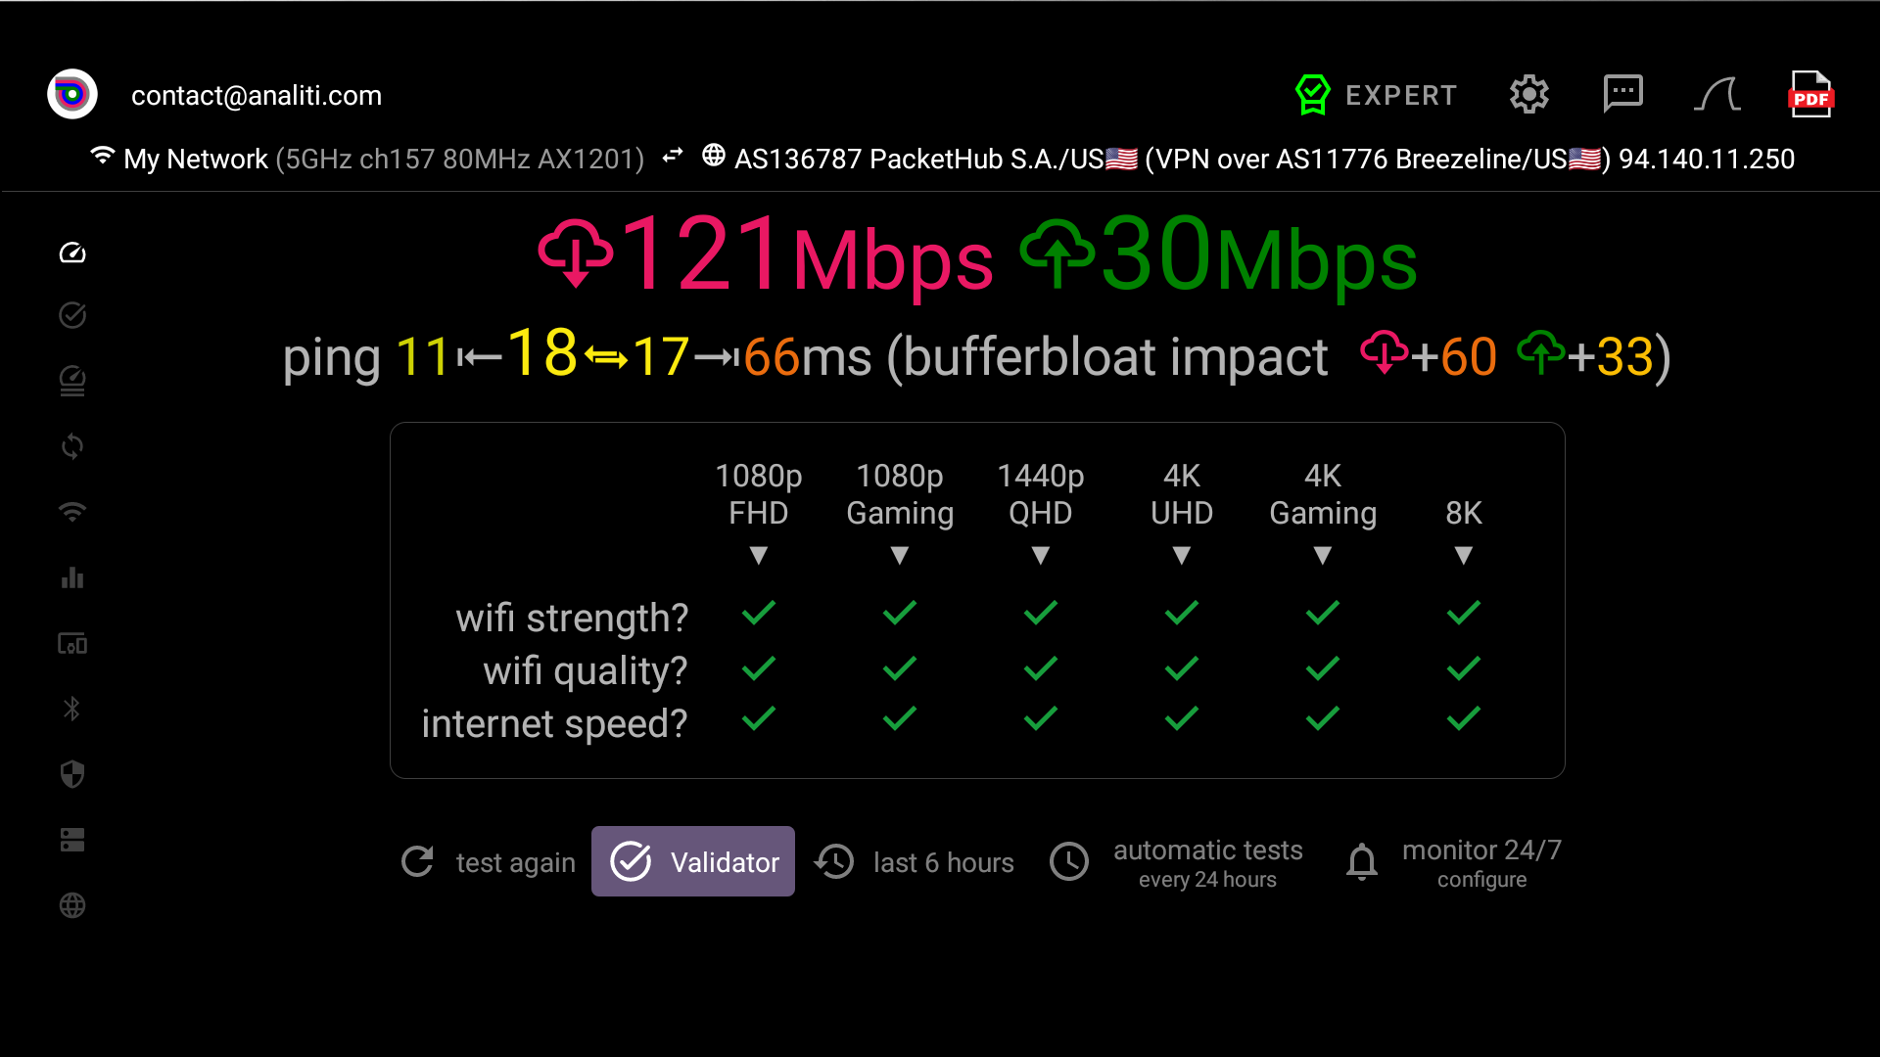Select the globe internet tools icon
This screenshot has height=1057, width=1880.
pyautogui.click(x=71, y=905)
